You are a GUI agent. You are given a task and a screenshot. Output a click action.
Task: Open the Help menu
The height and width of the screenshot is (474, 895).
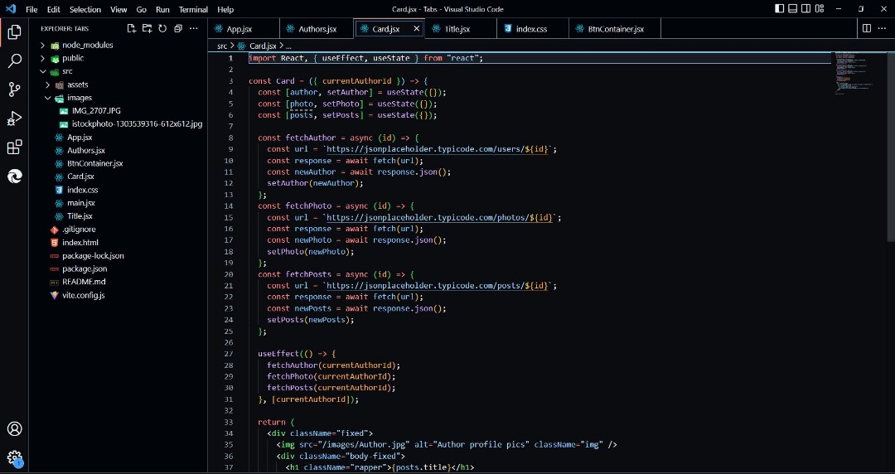click(x=225, y=10)
